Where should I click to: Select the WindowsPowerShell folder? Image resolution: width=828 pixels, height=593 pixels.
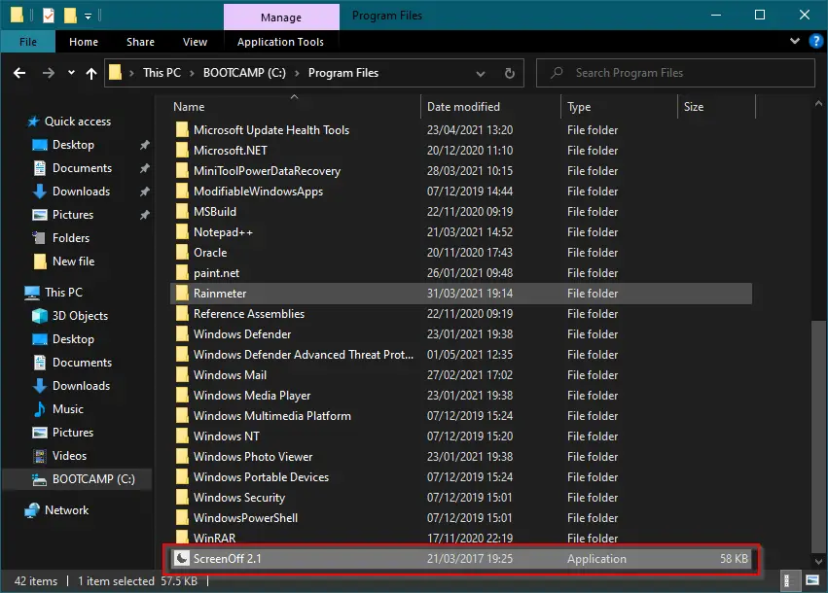(461, 517)
